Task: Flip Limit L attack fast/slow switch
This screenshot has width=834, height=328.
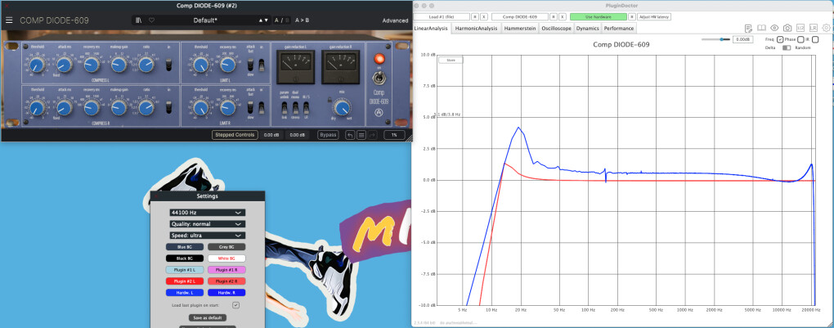Action: pyautogui.click(x=251, y=65)
